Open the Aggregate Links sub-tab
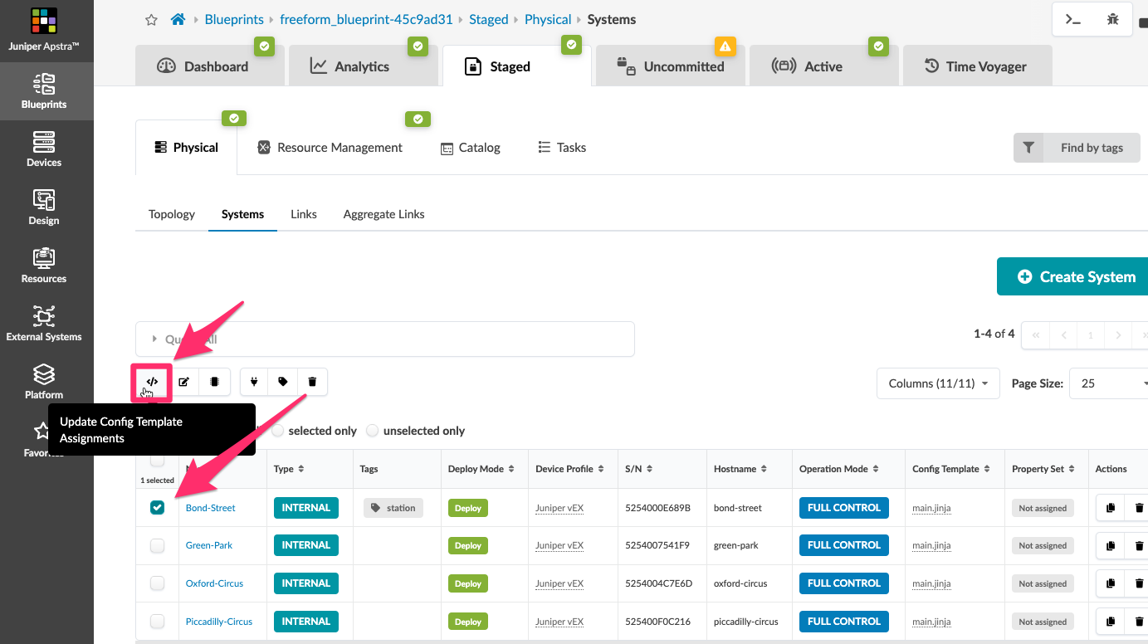Viewport: 1148px width, 644px height. click(x=383, y=214)
